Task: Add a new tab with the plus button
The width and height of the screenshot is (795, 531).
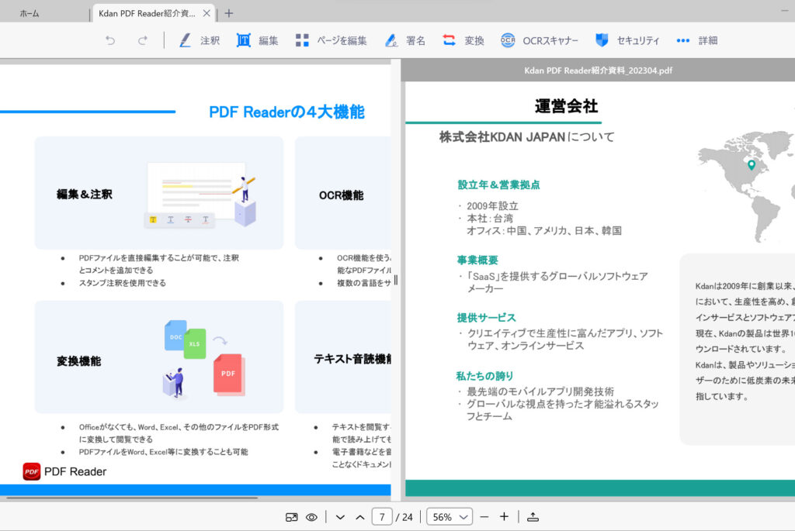Action: point(229,14)
